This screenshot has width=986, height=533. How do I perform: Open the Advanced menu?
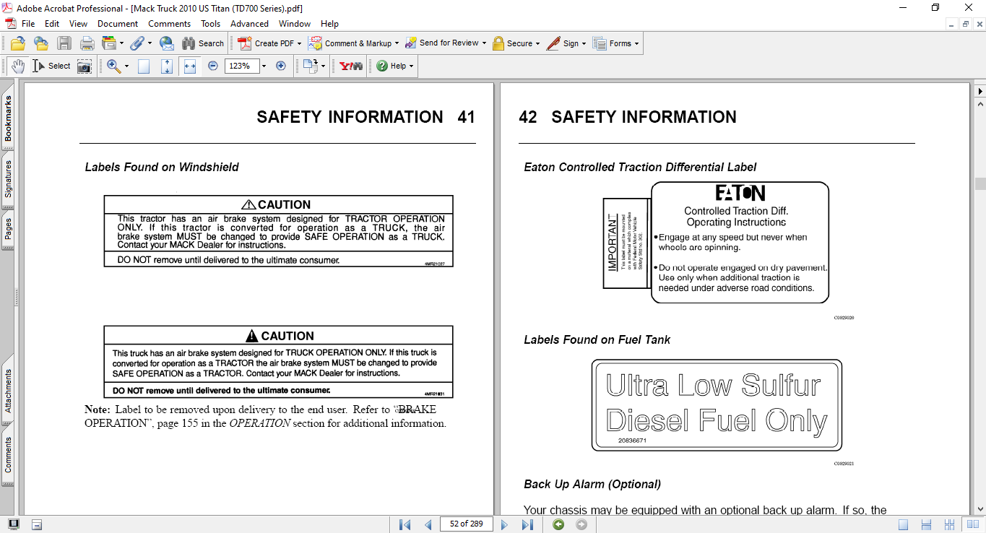250,24
